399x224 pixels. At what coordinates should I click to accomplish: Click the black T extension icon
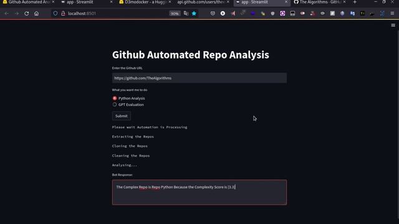(362, 13)
